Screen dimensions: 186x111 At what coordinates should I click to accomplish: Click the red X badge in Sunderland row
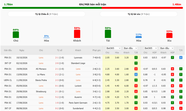click(x=181, y=108)
